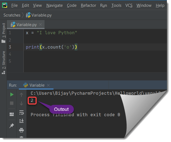Viewport: 171px width, 142px height.
Task: Click line number 5 in gutter
Action: 10,61
